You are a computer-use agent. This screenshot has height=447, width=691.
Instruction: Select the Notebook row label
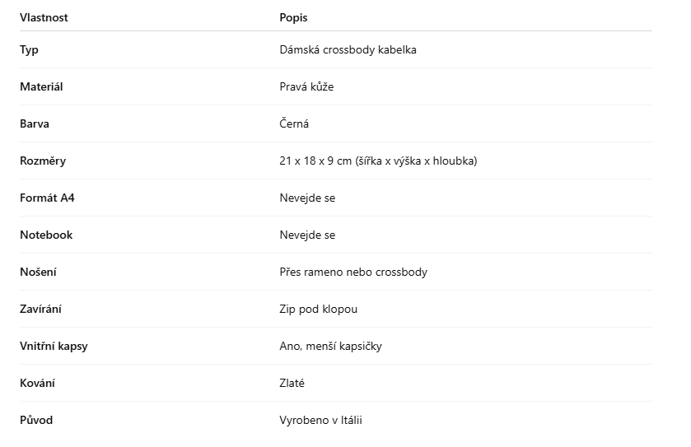pos(46,235)
